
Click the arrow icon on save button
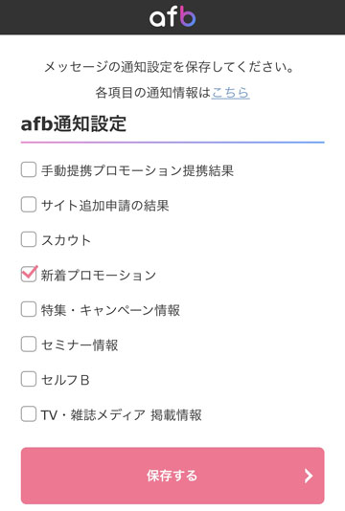[309, 476]
